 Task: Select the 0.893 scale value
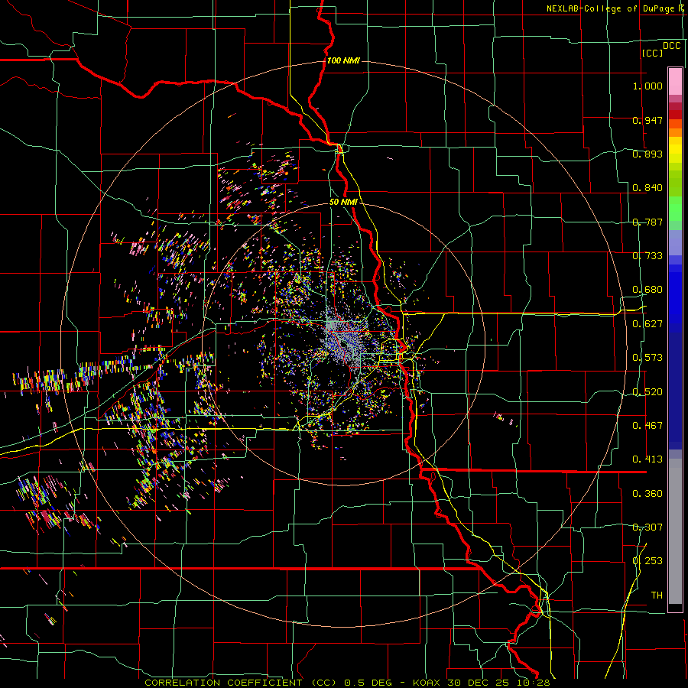(647, 154)
